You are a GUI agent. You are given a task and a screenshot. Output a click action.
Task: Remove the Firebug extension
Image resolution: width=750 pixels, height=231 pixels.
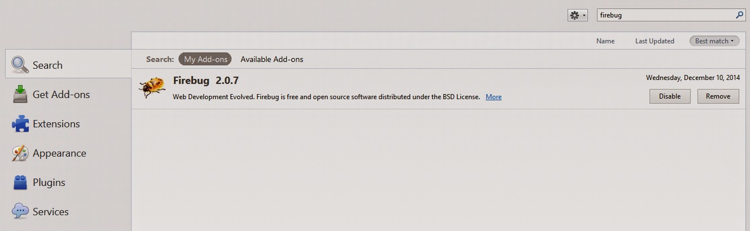click(718, 96)
